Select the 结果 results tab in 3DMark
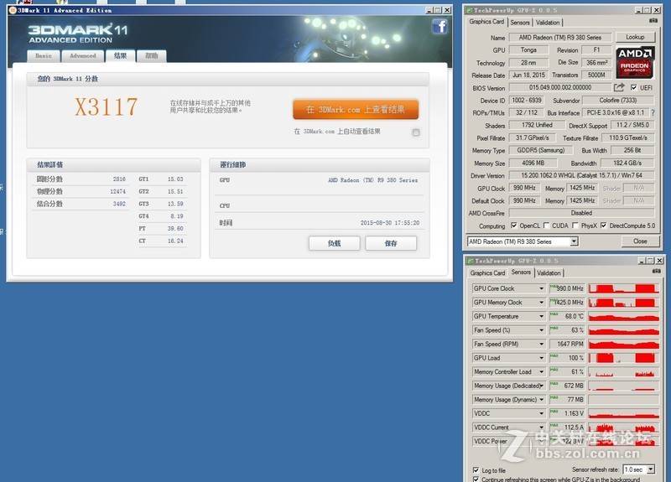The image size is (671, 482). click(120, 55)
